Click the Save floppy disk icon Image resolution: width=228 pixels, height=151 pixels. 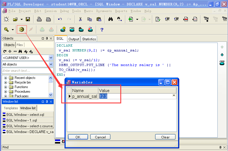pos(28,19)
